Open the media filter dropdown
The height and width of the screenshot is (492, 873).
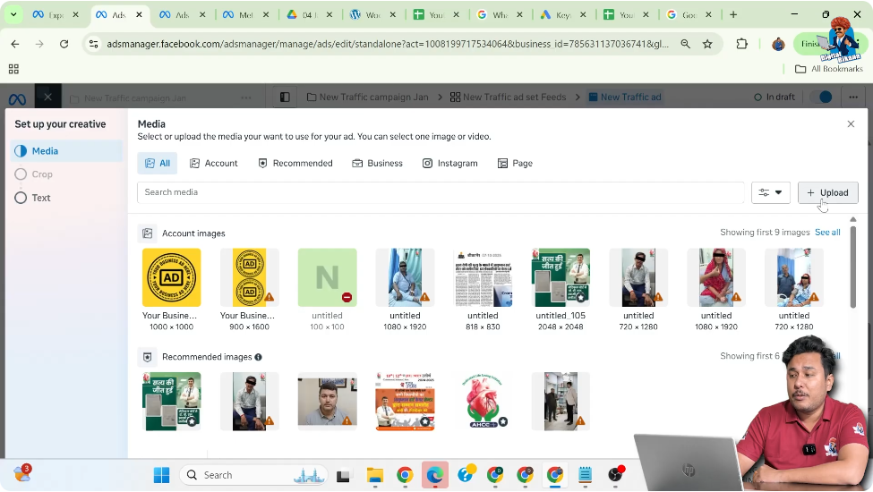tap(771, 192)
